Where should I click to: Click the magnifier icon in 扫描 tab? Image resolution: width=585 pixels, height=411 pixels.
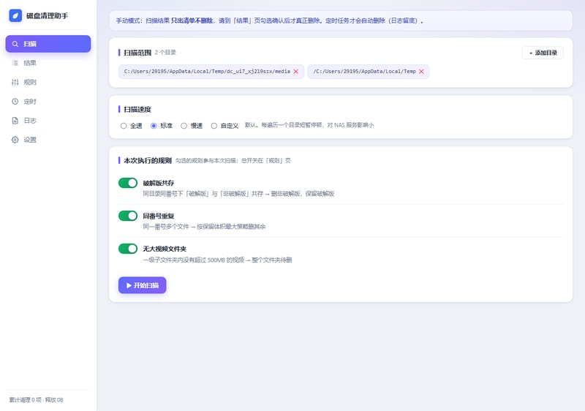tap(15, 44)
